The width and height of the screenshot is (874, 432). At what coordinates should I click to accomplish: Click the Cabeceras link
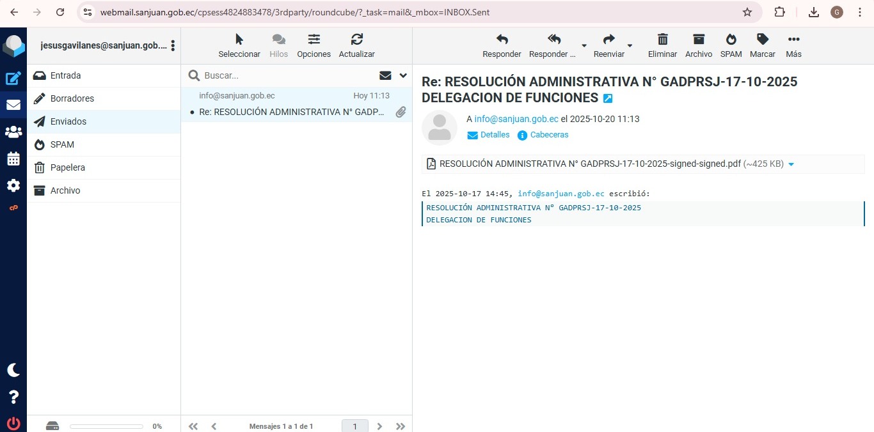(x=549, y=135)
